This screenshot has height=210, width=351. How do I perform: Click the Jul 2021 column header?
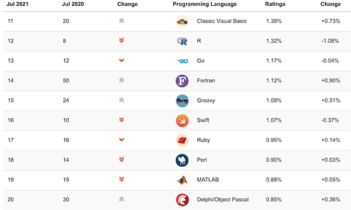click(18, 4)
